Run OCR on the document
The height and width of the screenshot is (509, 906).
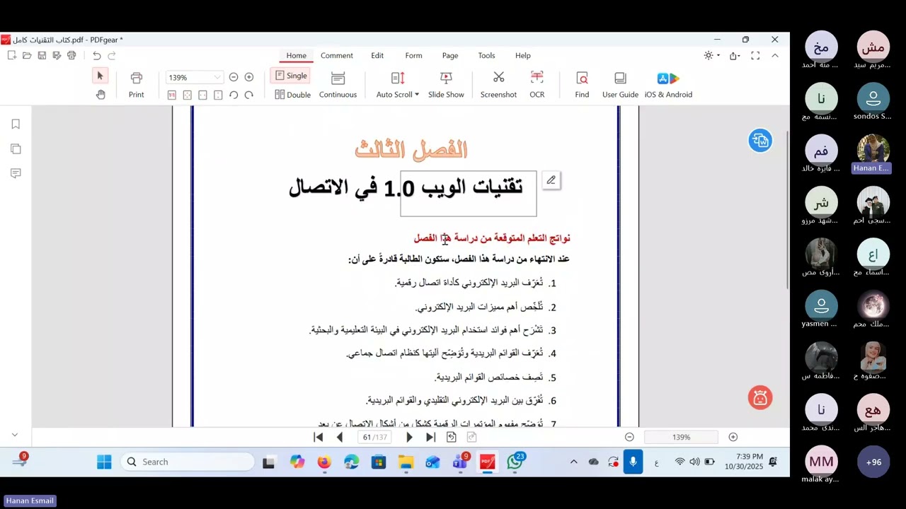pos(537,84)
